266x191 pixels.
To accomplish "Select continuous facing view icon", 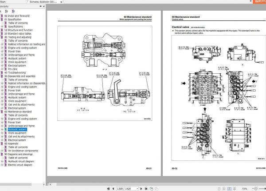I will tap(235, 189).
